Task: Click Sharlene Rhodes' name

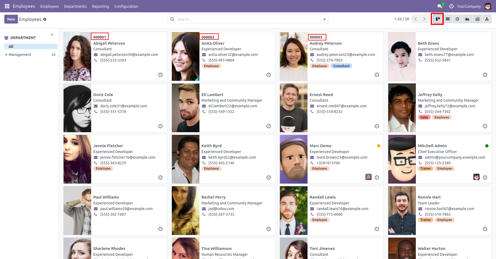Action: 109,249
